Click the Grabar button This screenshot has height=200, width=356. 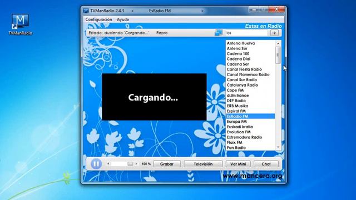coord(167,164)
